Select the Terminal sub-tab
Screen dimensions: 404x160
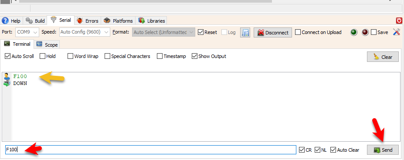pos(17,44)
